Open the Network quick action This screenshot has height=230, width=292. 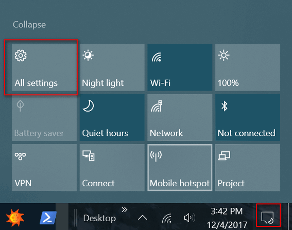tap(180, 117)
